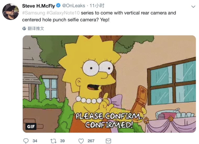Open the @OnLeaks handle link
199x144 pixels.
pos(74,6)
